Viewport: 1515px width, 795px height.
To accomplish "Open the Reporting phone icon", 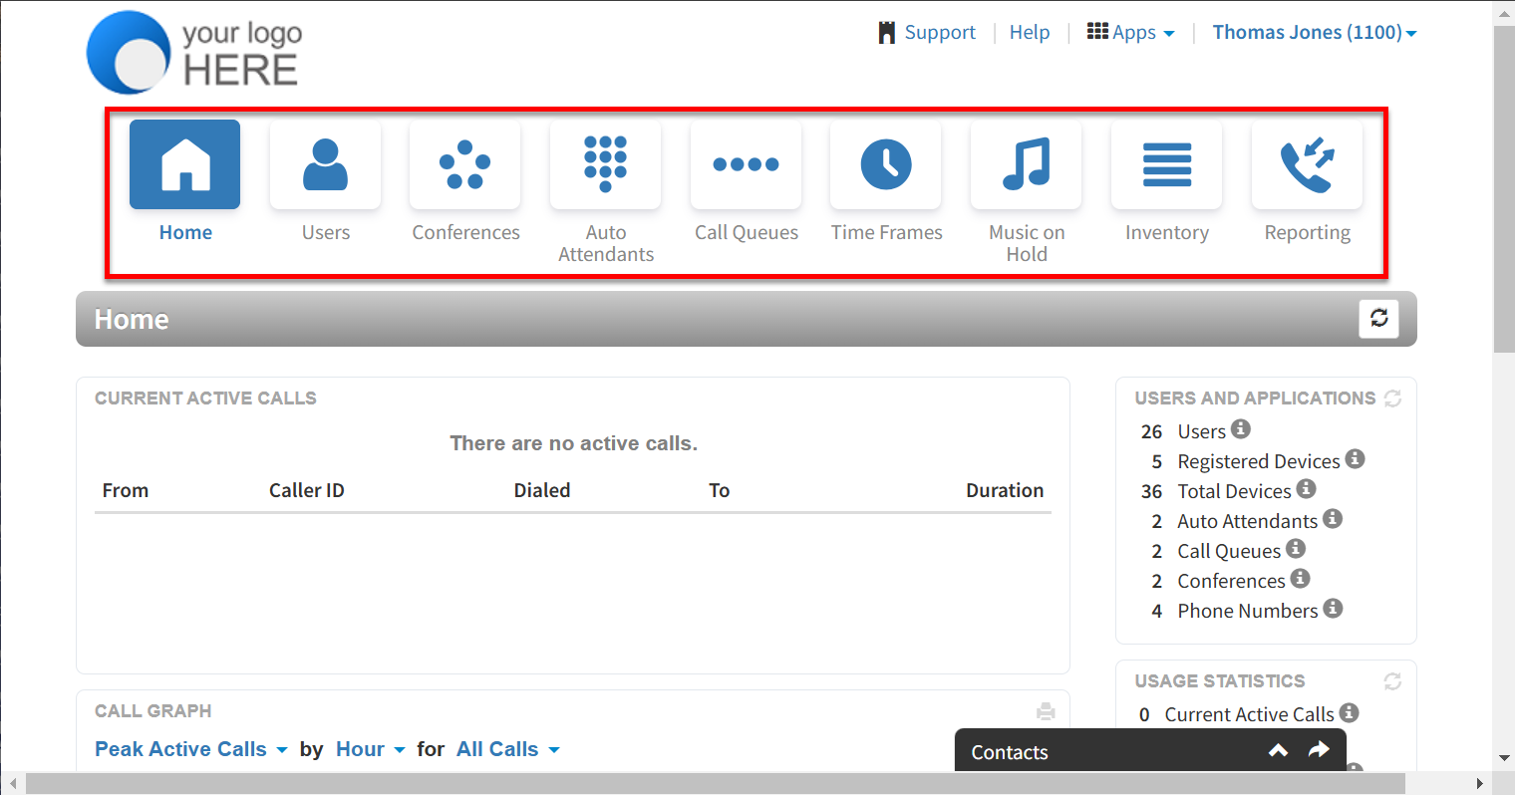I will [x=1307, y=165].
